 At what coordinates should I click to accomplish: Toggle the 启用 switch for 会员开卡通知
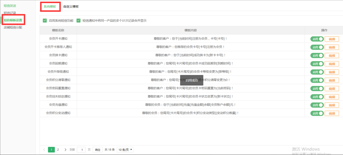tap(317, 39)
